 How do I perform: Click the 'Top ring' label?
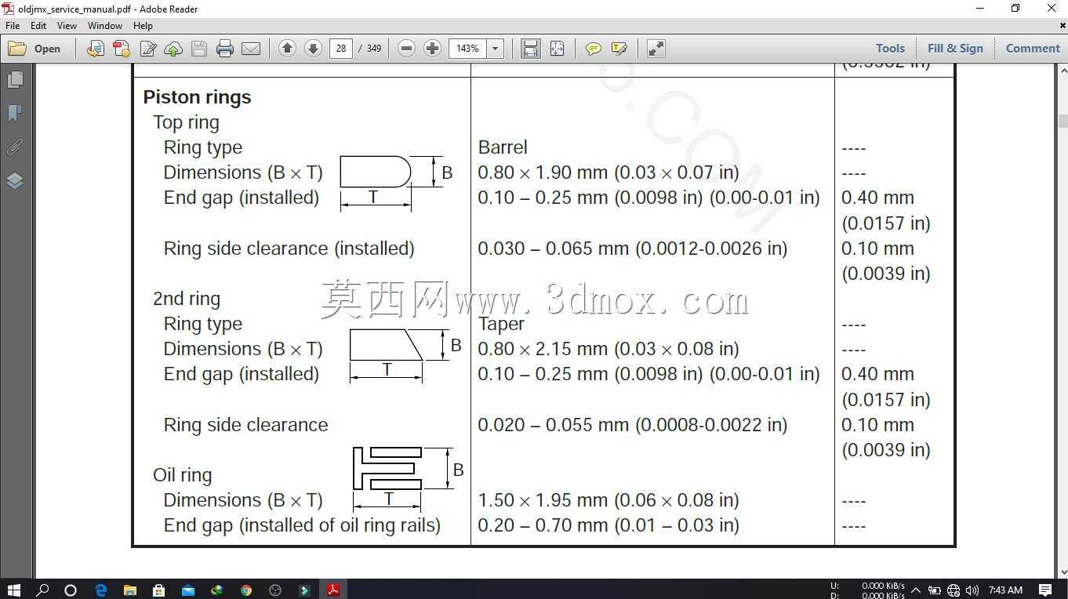186,122
